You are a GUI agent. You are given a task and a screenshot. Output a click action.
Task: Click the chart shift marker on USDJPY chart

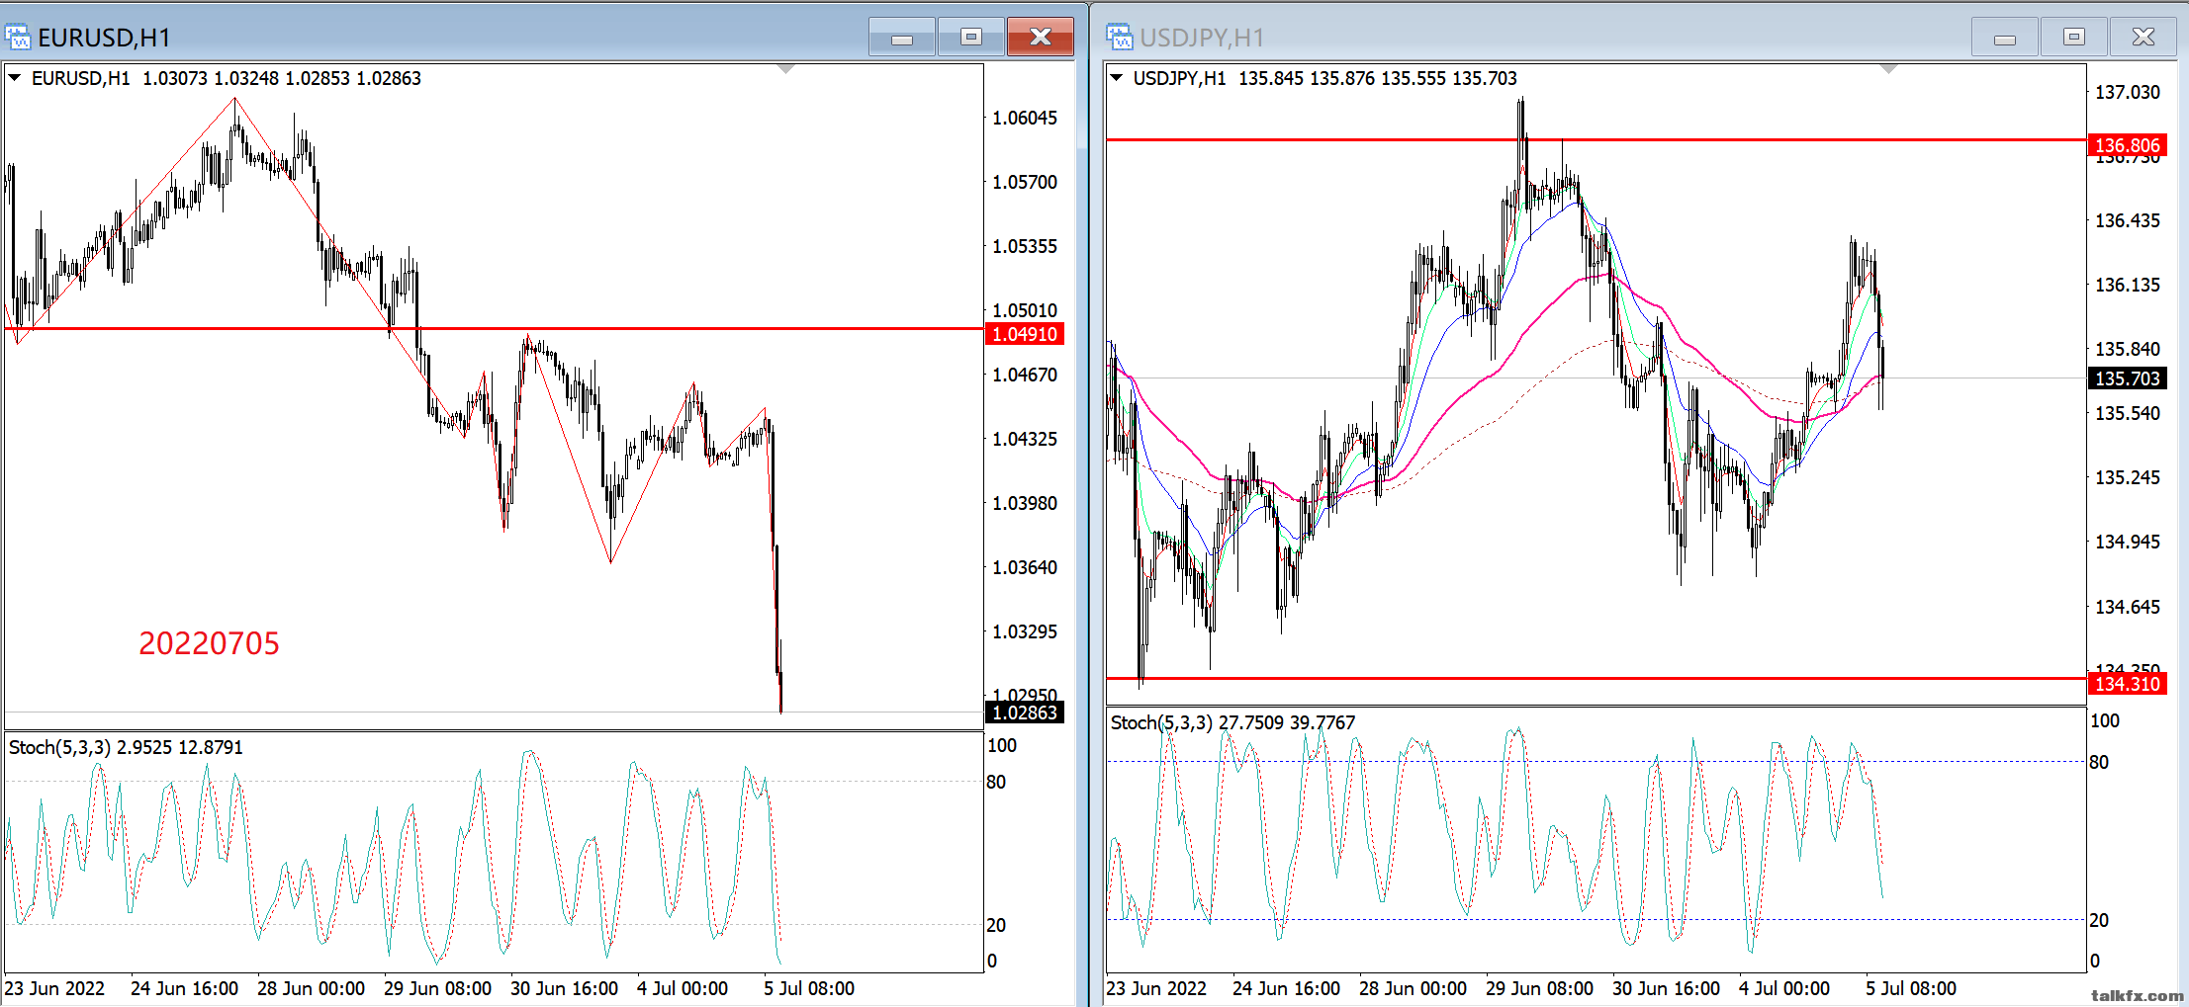[x=1888, y=69]
